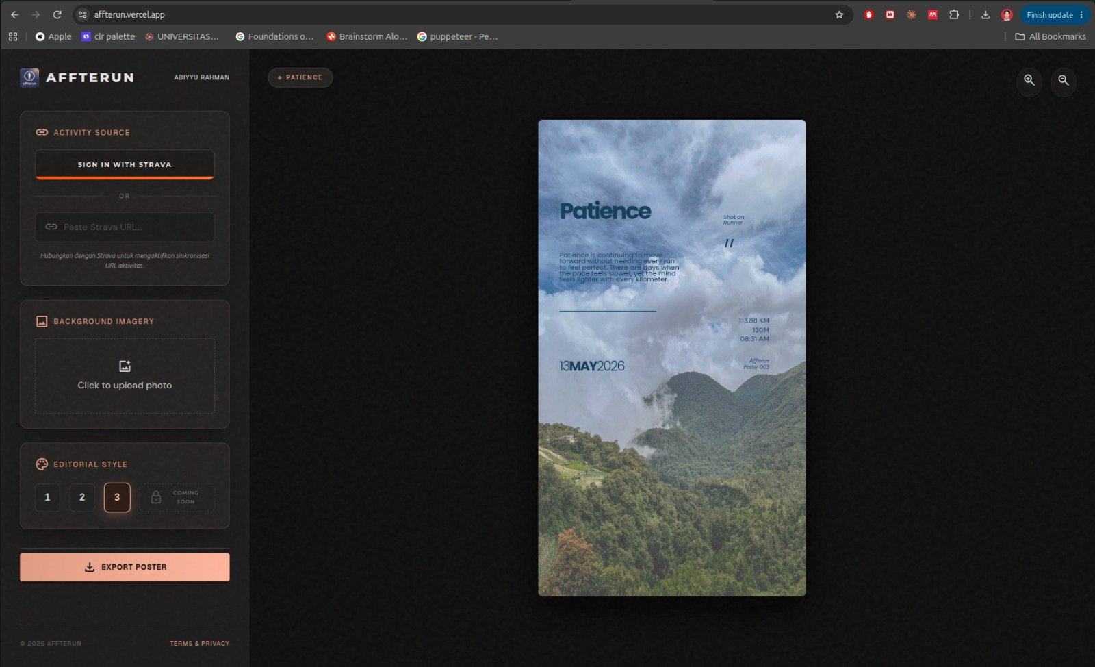Open the Apple bookmark

[x=53, y=36]
